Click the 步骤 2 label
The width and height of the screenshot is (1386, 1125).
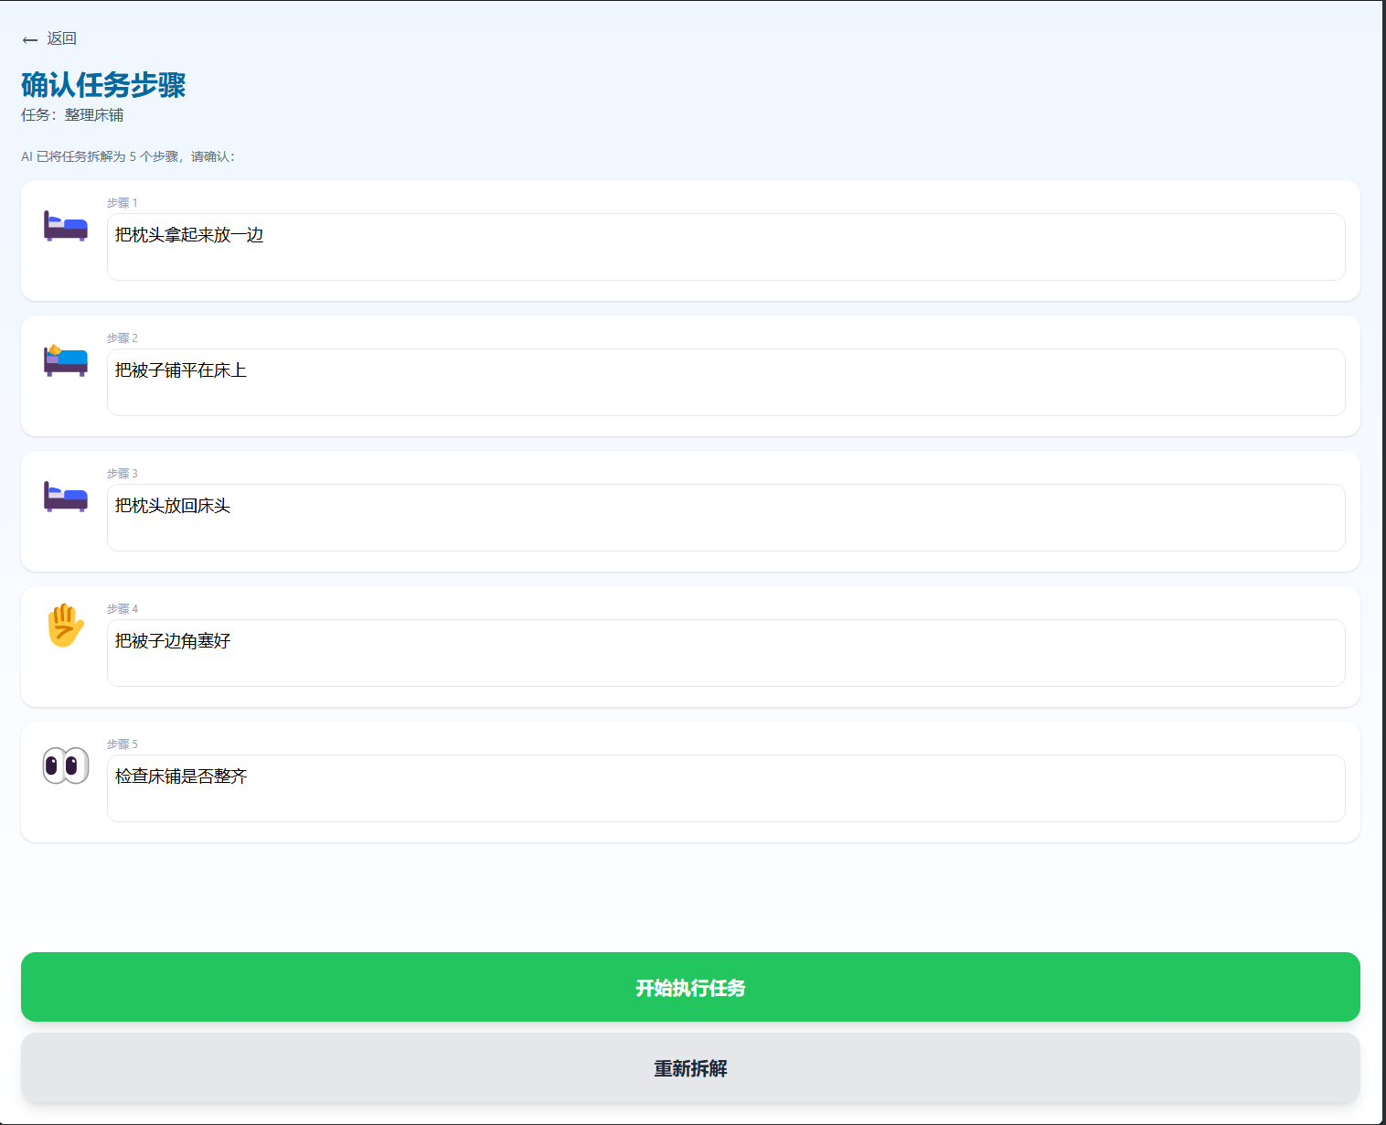click(x=122, y=338)
